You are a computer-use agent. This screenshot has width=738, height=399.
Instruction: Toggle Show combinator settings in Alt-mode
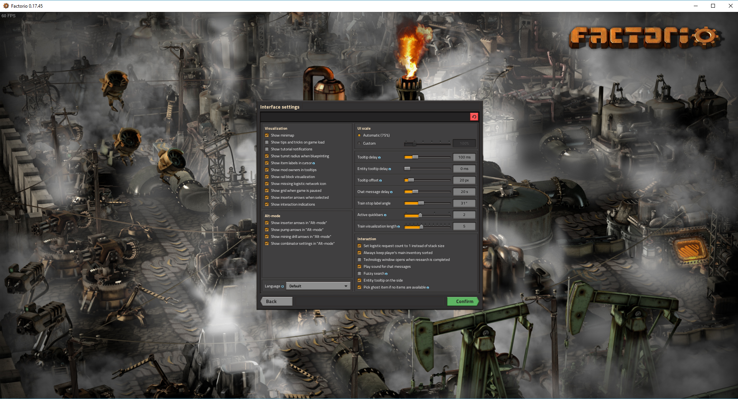[x=267, y=244]
